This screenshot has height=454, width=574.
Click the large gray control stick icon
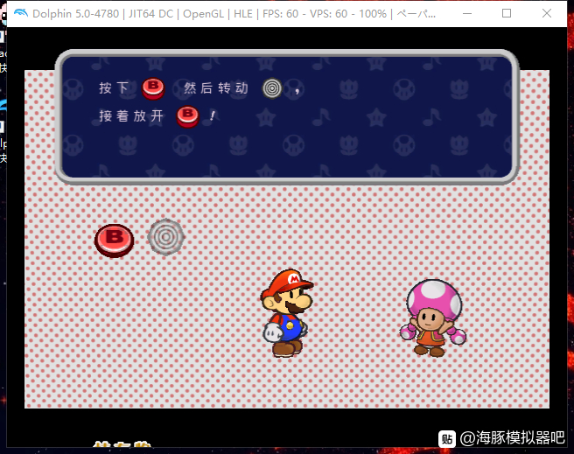(166, 237)
